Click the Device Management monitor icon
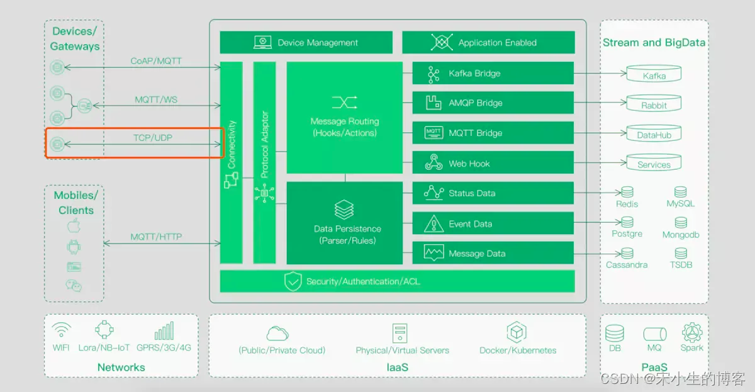The height and width of the screenshot is (392, 755). (x=262, y=43)
